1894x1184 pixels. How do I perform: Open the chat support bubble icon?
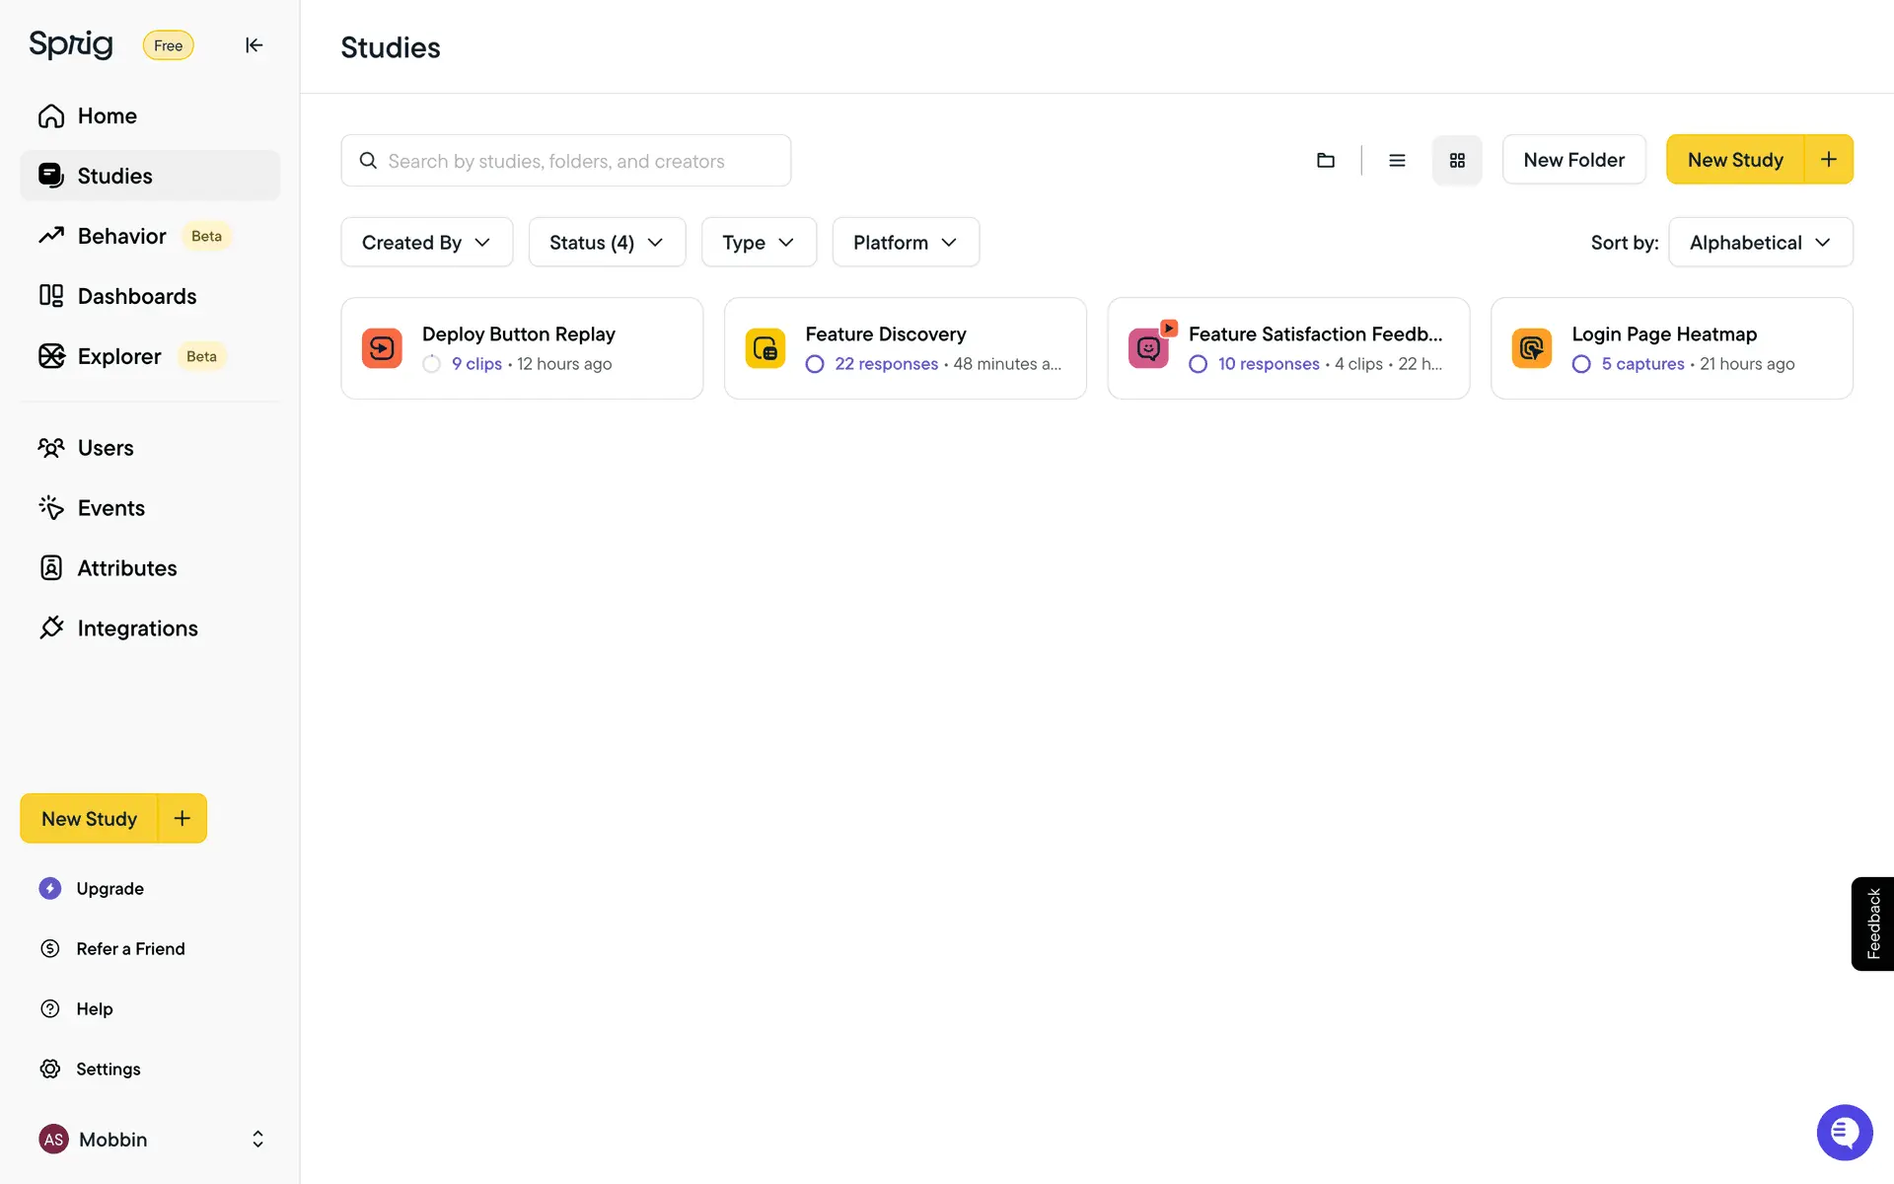point(1844,1132)
